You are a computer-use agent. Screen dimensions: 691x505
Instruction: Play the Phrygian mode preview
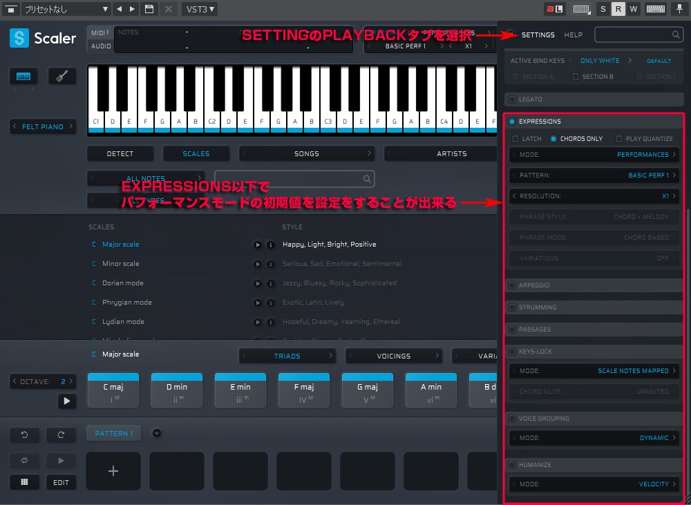(257, 303)
